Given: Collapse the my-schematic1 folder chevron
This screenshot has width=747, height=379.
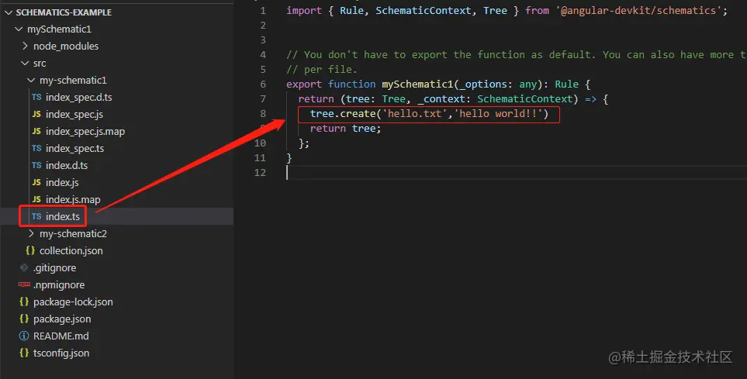Looking at the screenshot, I should 31,81.
